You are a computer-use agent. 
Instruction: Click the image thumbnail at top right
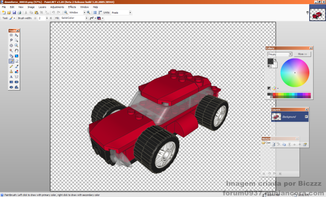pos(317,15)
